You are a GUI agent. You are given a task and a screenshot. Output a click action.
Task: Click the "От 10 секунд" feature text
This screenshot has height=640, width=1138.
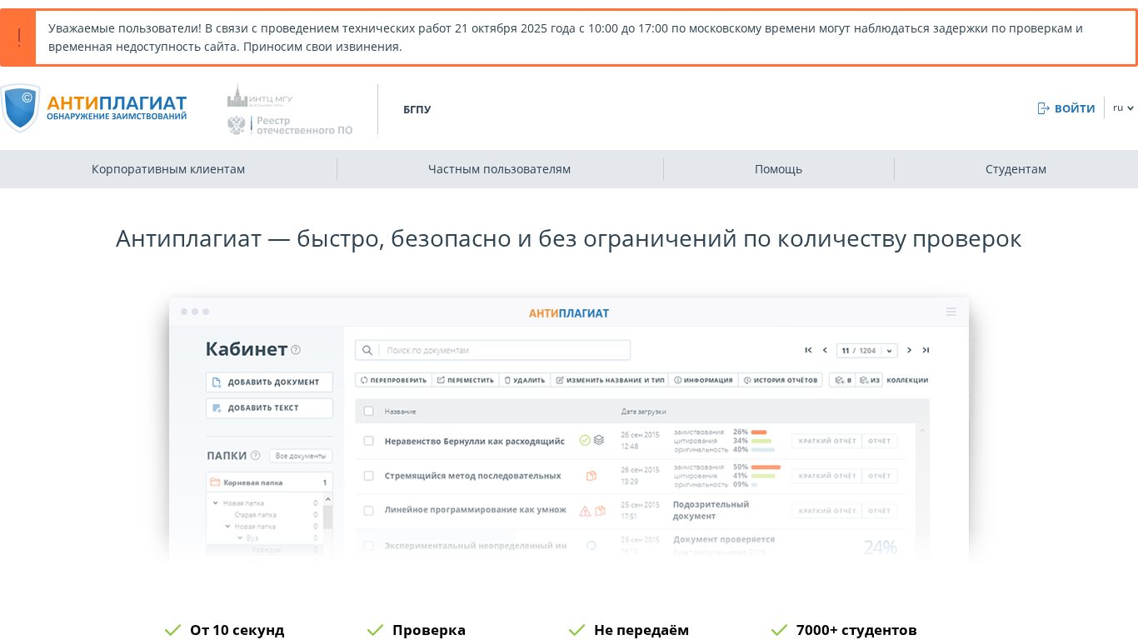click(237, 630)
